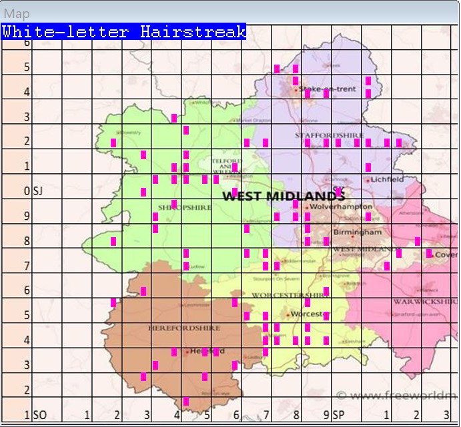Click the pink sighting marker beside Coventry
This screenshot has height=427, width=461.
[x=429, y=253]
